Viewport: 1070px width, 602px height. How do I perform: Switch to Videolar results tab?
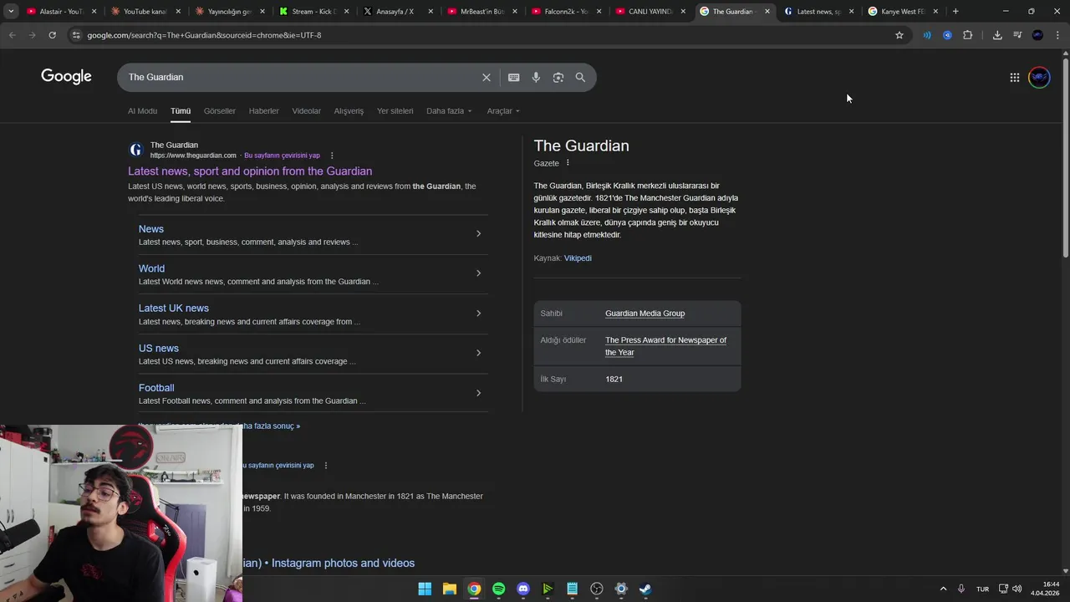click(x=306, y=111)
